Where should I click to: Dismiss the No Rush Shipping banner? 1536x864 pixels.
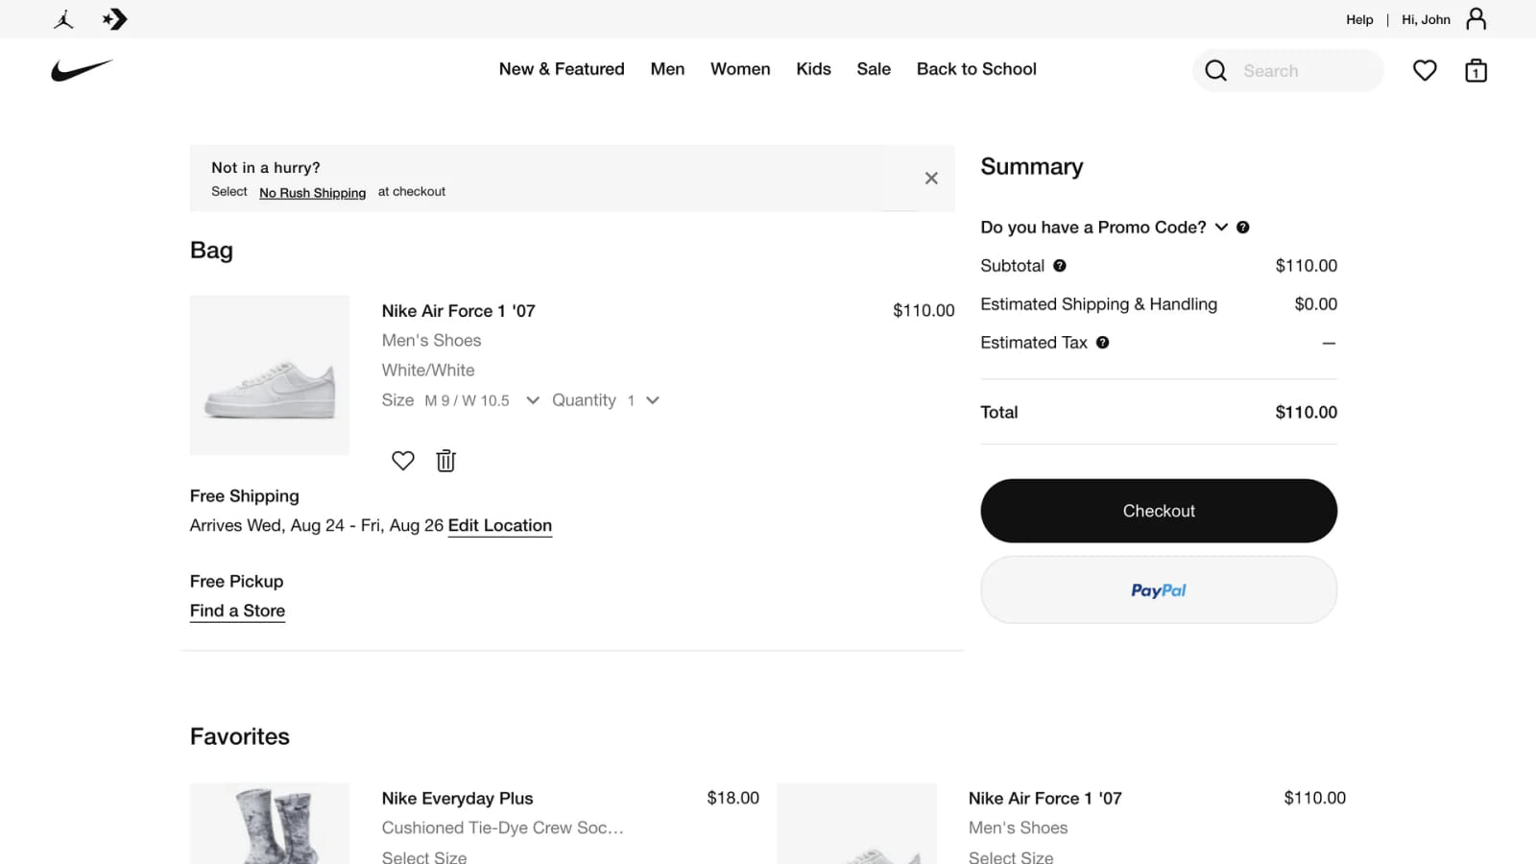[930, 178]
